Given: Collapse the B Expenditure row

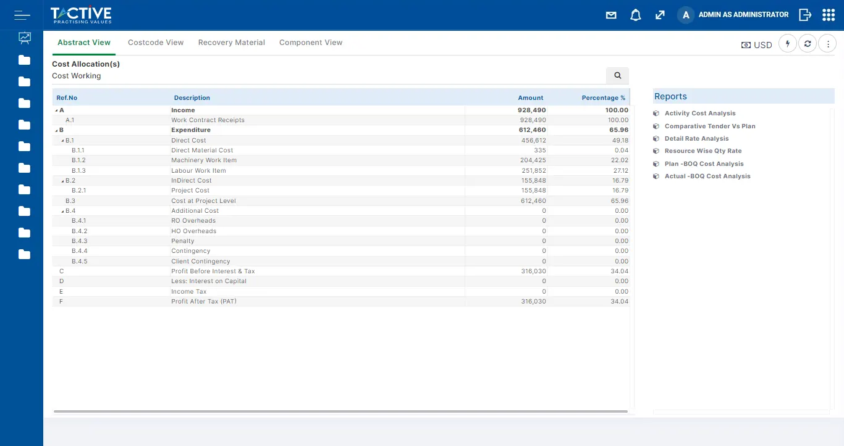Looking at the screenshot, I should click(x=56, y=131).
